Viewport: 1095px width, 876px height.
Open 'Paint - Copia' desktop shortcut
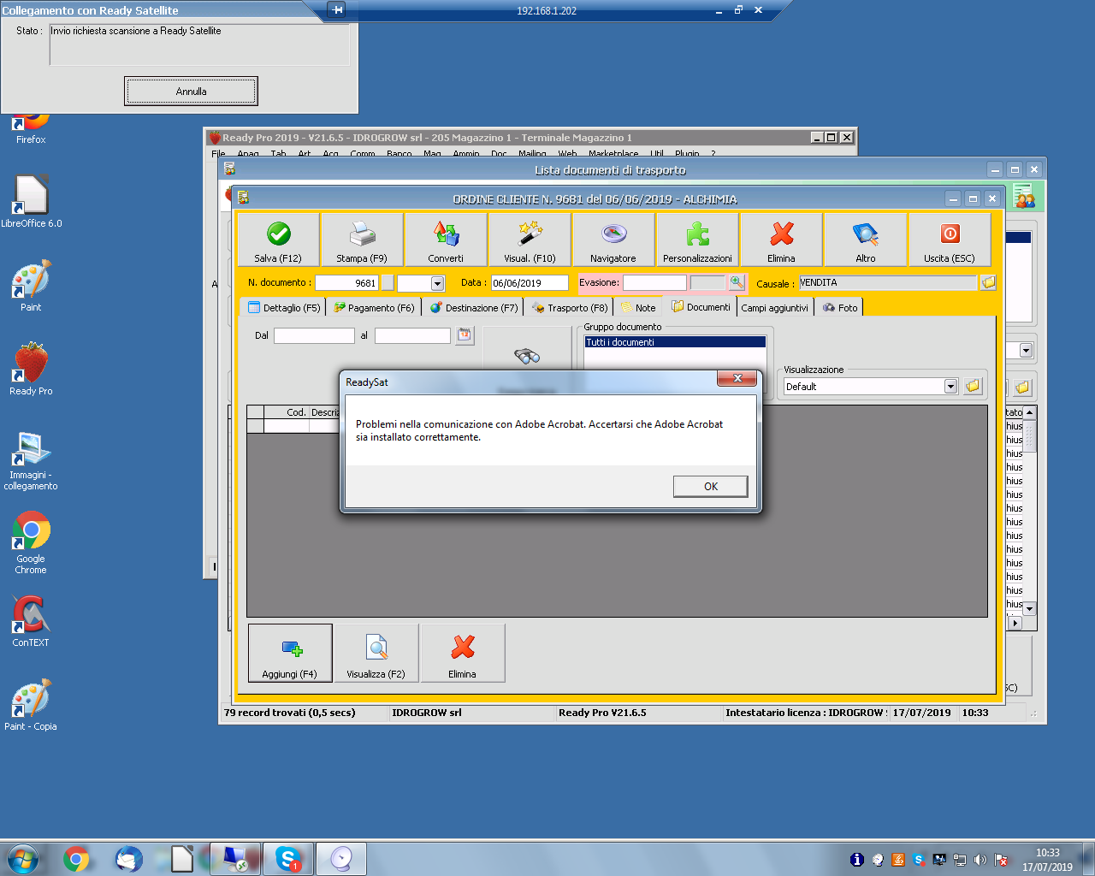click(31, 705)
